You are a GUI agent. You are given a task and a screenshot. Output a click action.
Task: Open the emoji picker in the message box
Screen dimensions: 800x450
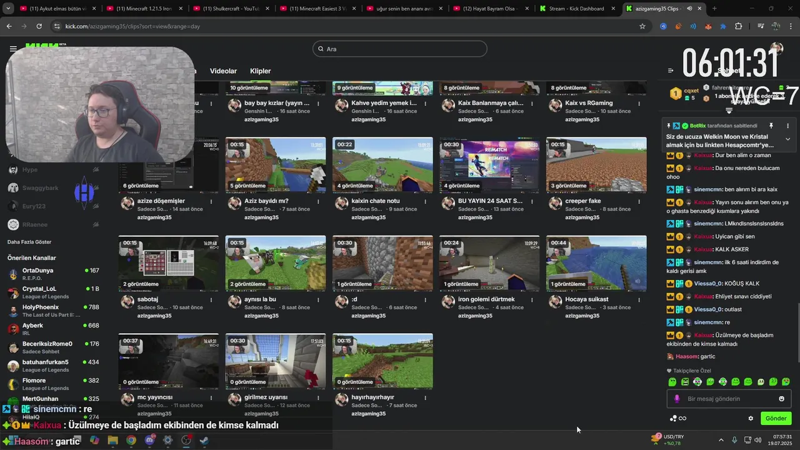click(x=781, y=399)
